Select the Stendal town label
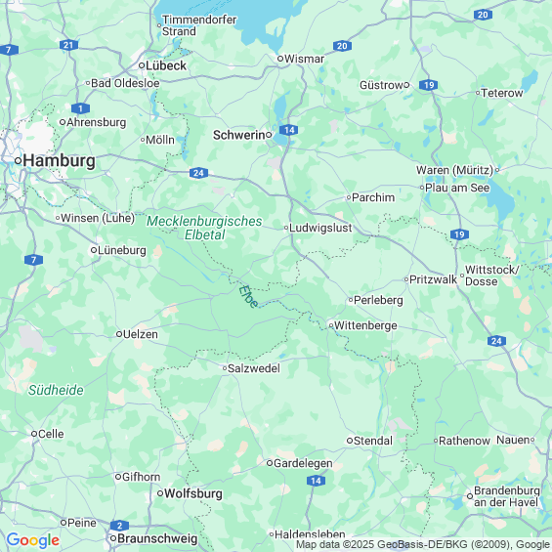552x552 pixels. (x=373, y=441)
